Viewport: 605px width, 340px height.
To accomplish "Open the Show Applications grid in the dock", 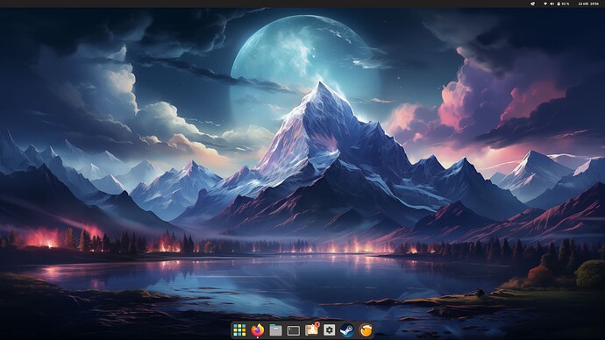I will [x=239, y=330].
